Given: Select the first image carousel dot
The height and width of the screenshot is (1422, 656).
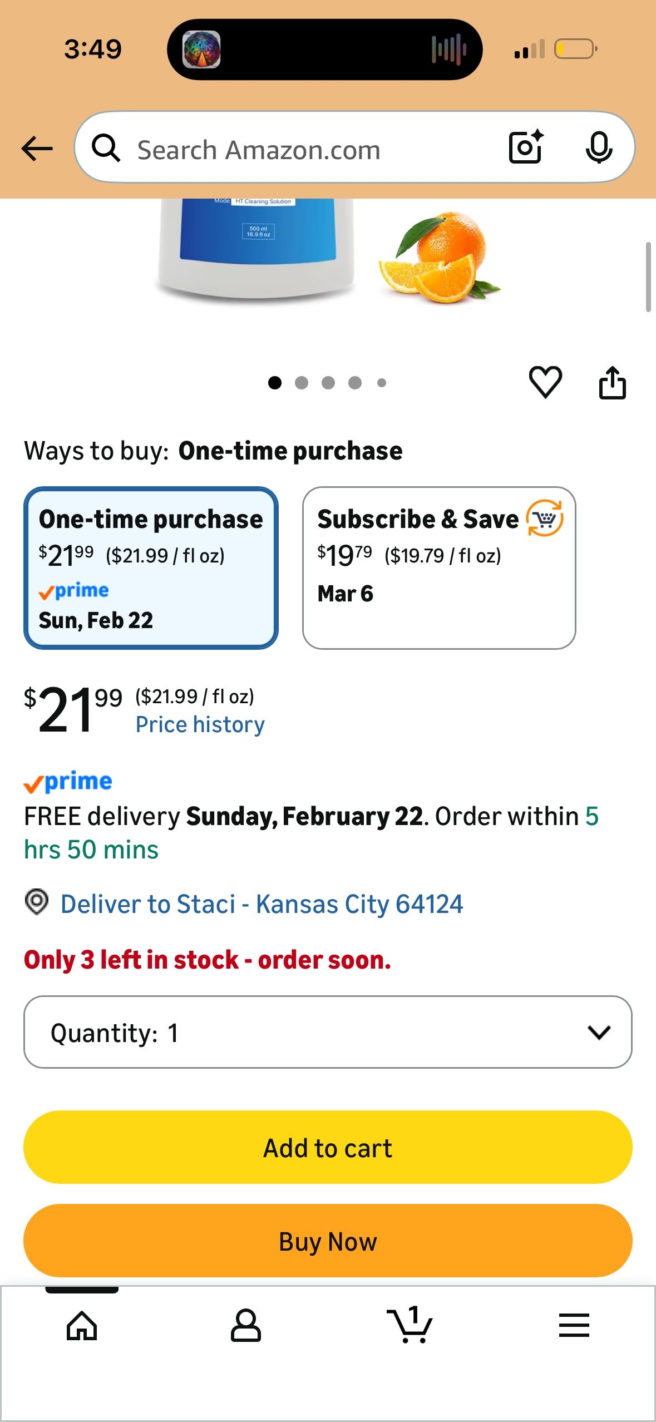Looking at the screenshot, I should [275, 383].
